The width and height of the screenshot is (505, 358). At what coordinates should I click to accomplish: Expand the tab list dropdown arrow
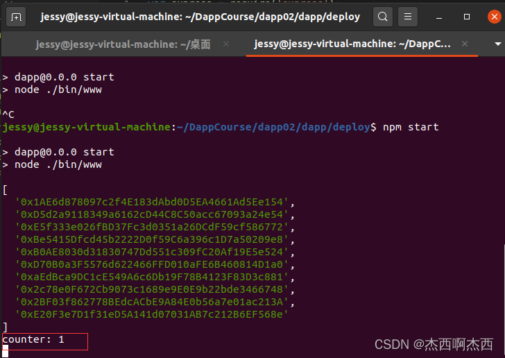pos(497,44)
